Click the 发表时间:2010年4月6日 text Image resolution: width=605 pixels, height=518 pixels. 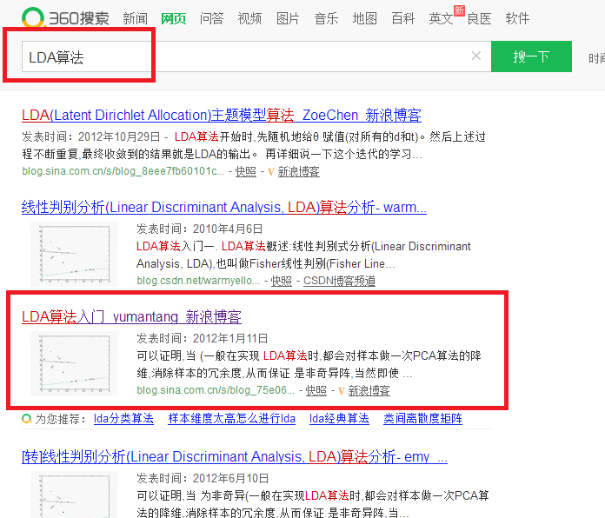click(x=199, y=229)
